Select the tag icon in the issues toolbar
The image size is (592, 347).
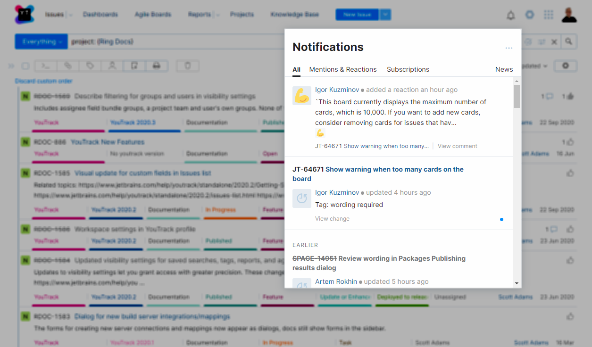[x=90, y=66]
